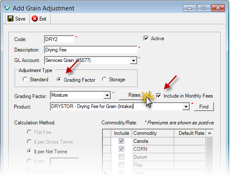232x178 pixels.
Task: Toggle the Active checkbox
Action: click(146, 39)
